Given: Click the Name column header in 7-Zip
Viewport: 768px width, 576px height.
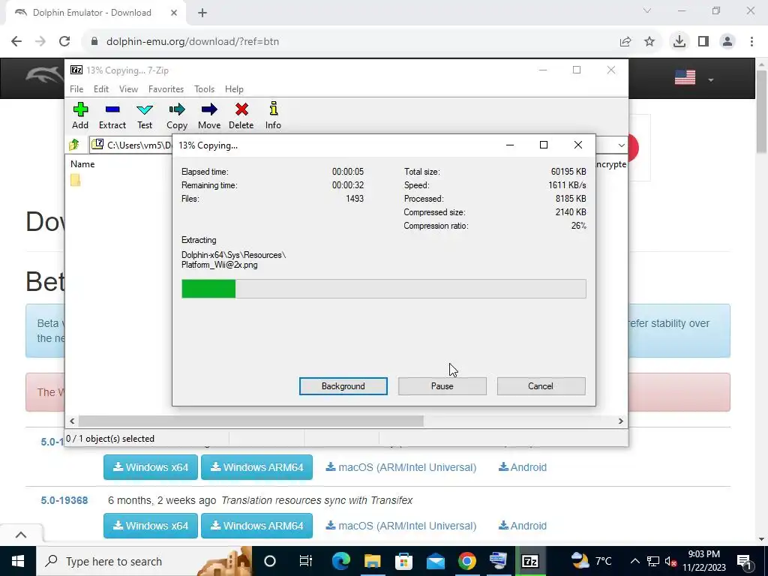Looking at the screenshot, I should (82, 164).
